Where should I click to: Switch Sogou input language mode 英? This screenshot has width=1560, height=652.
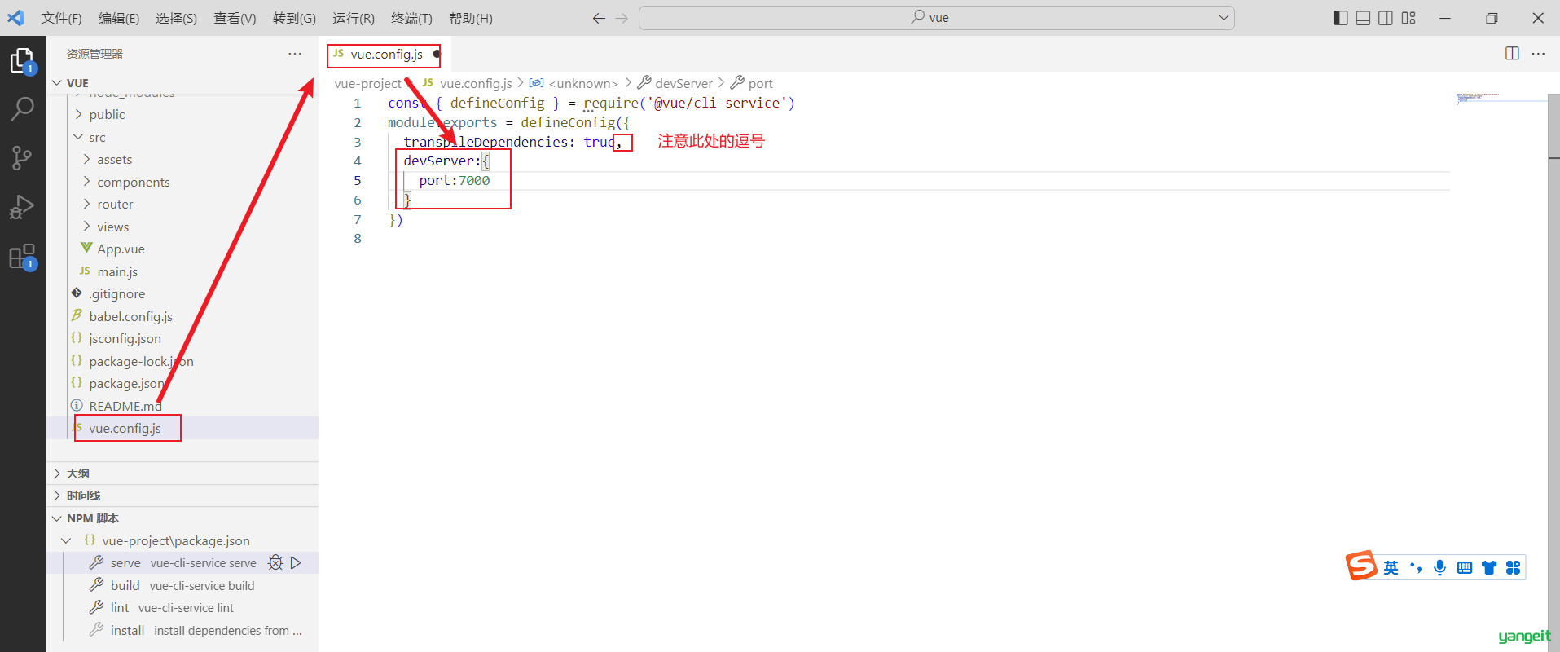[x=1391, y=568]
